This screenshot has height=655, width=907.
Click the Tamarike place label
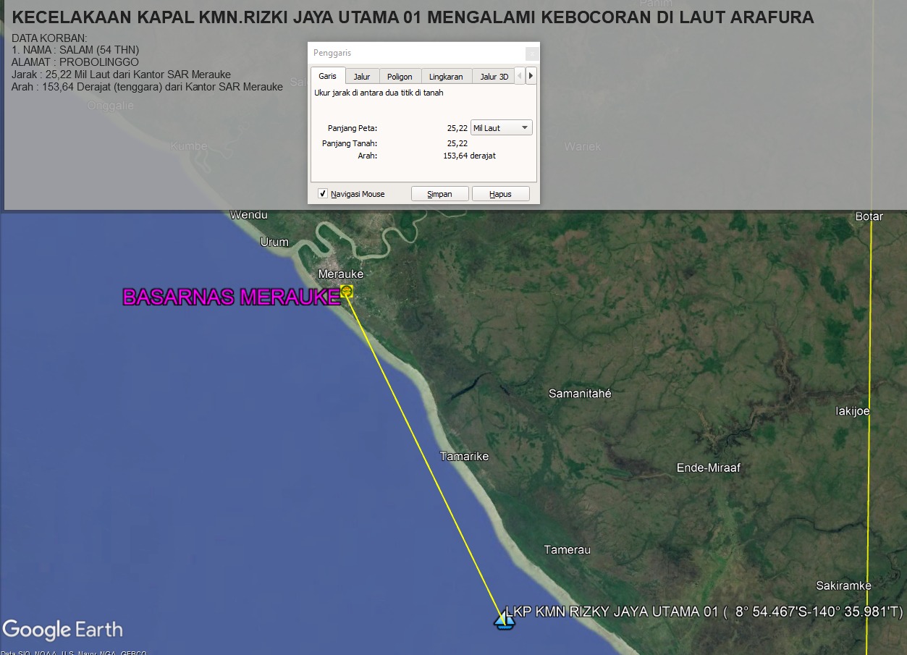(464, 457)
